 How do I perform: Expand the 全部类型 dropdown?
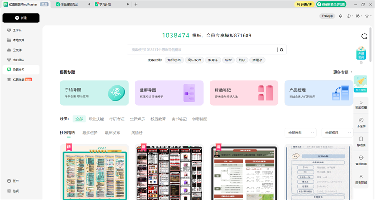pyautogui.click(x=300, y=133)
